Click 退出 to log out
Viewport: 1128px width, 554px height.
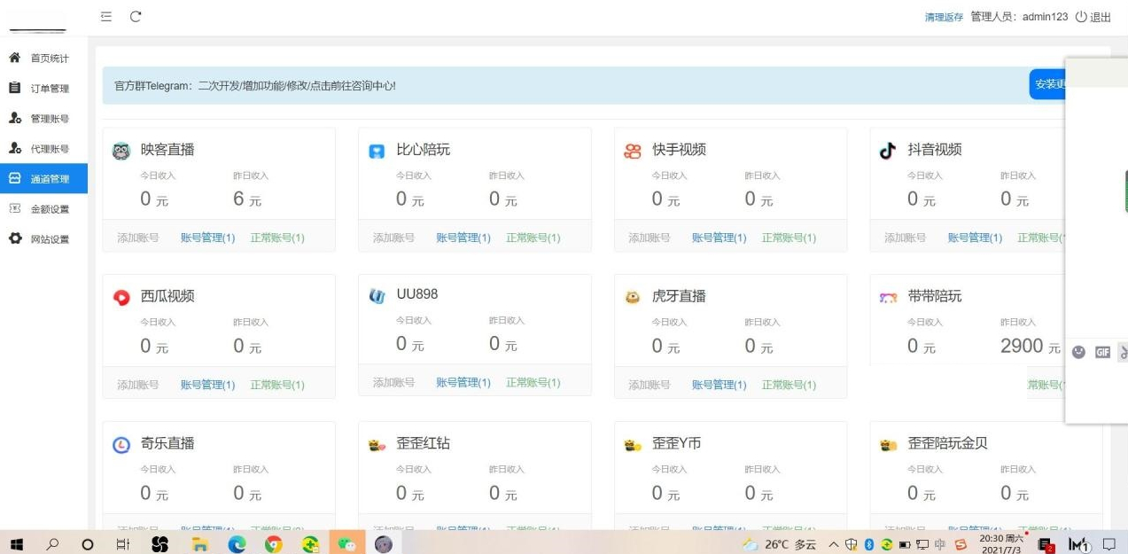pyautogui.click(x=1101, y=17)
